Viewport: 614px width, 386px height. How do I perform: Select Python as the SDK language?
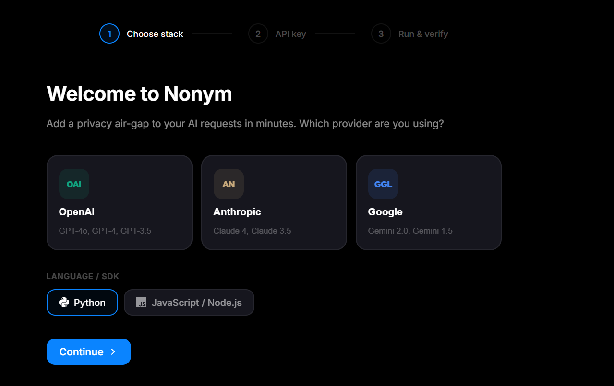(x=82, y=302)
